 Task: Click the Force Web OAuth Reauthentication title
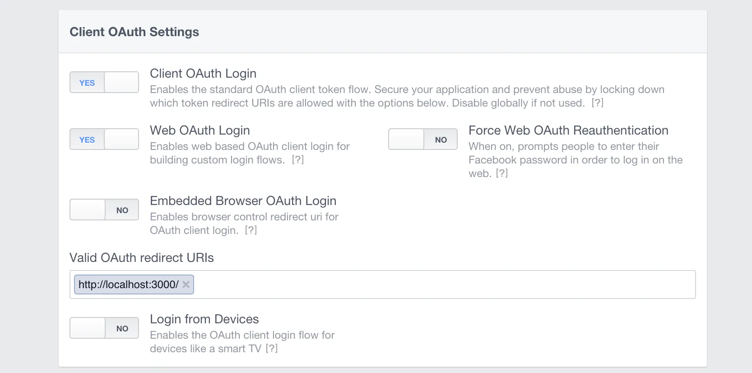click(x=568, y=131)
